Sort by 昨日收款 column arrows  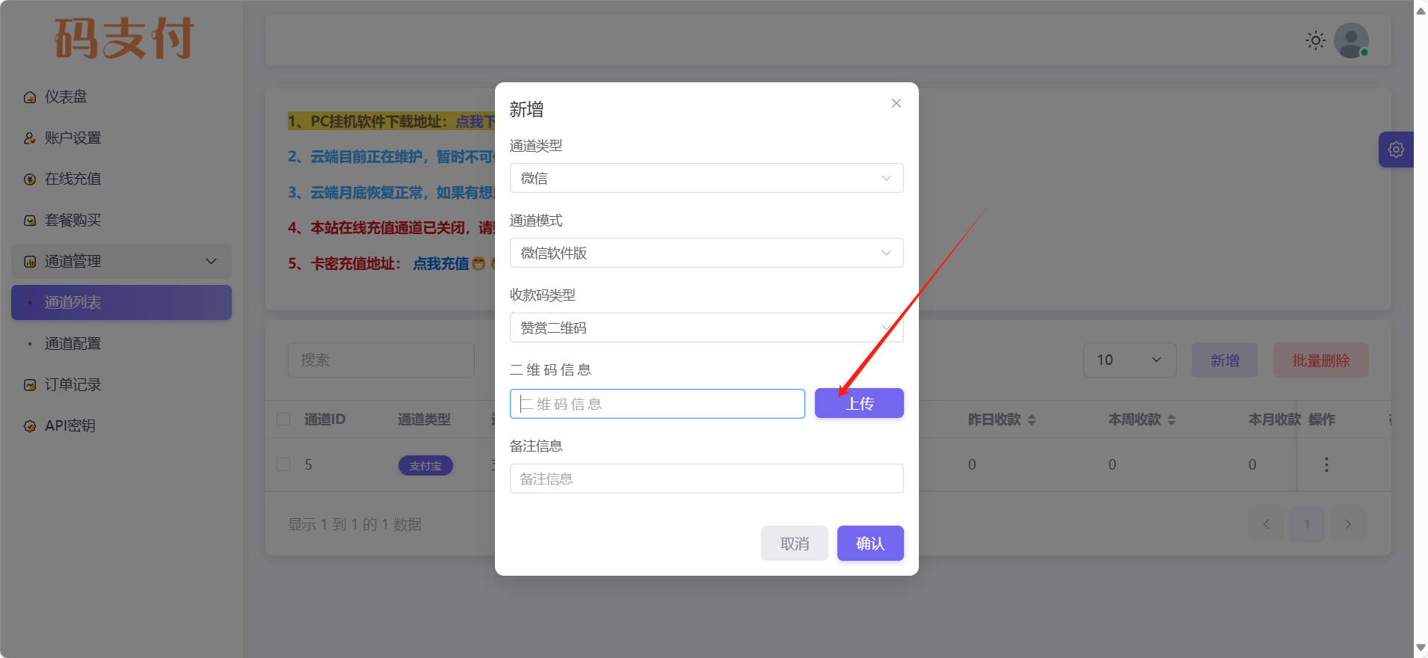click(x=1032, y=420)
